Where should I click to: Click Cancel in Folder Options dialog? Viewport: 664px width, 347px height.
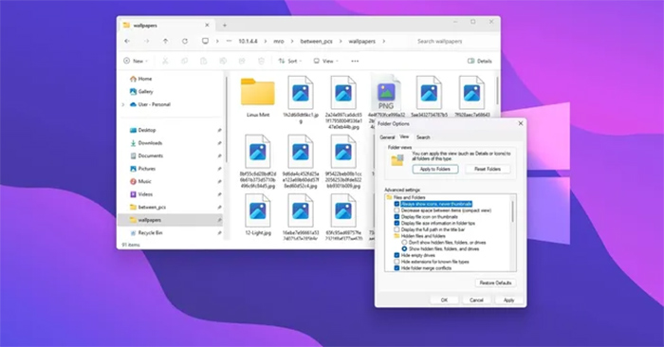pyautogui.click(x=476, y=300)
